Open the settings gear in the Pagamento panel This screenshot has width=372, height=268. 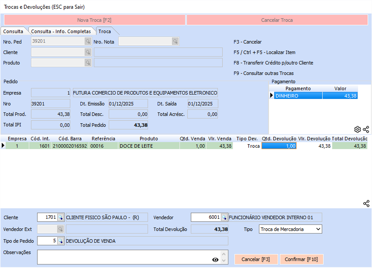(358, 129)
